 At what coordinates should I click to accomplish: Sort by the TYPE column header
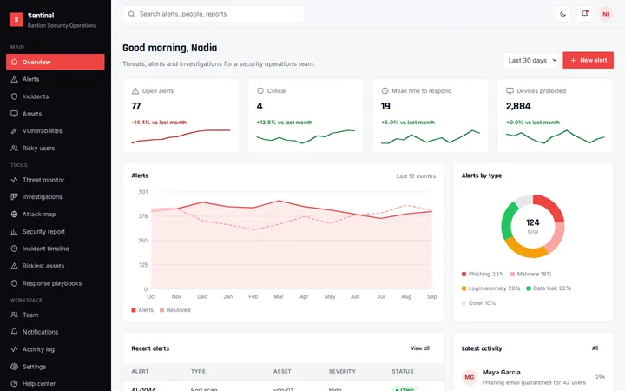(198, 372)
